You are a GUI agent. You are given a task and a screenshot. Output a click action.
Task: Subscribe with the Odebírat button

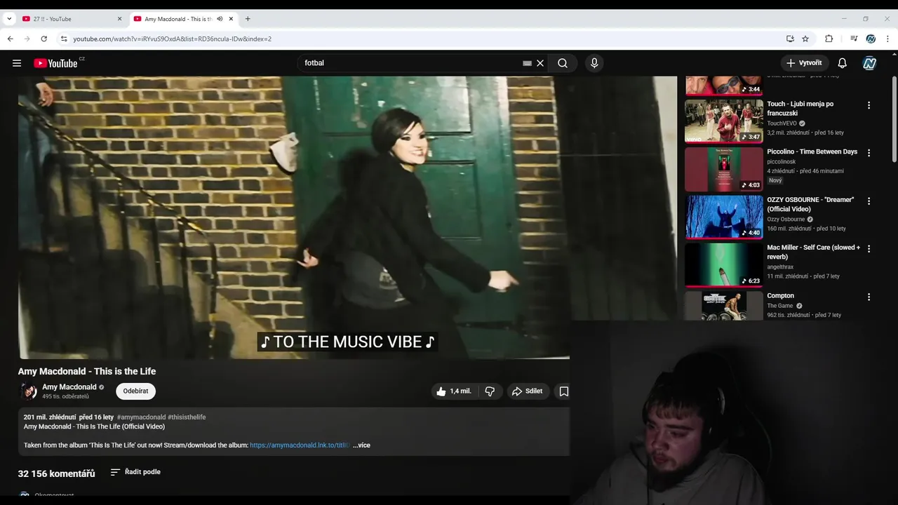click(135, 391)
